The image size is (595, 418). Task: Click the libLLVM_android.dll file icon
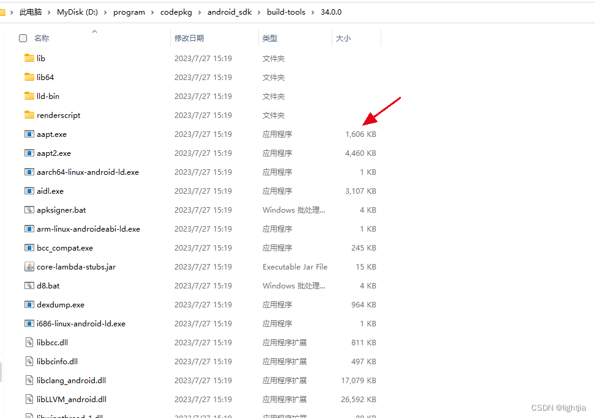(x=29, y=399)
